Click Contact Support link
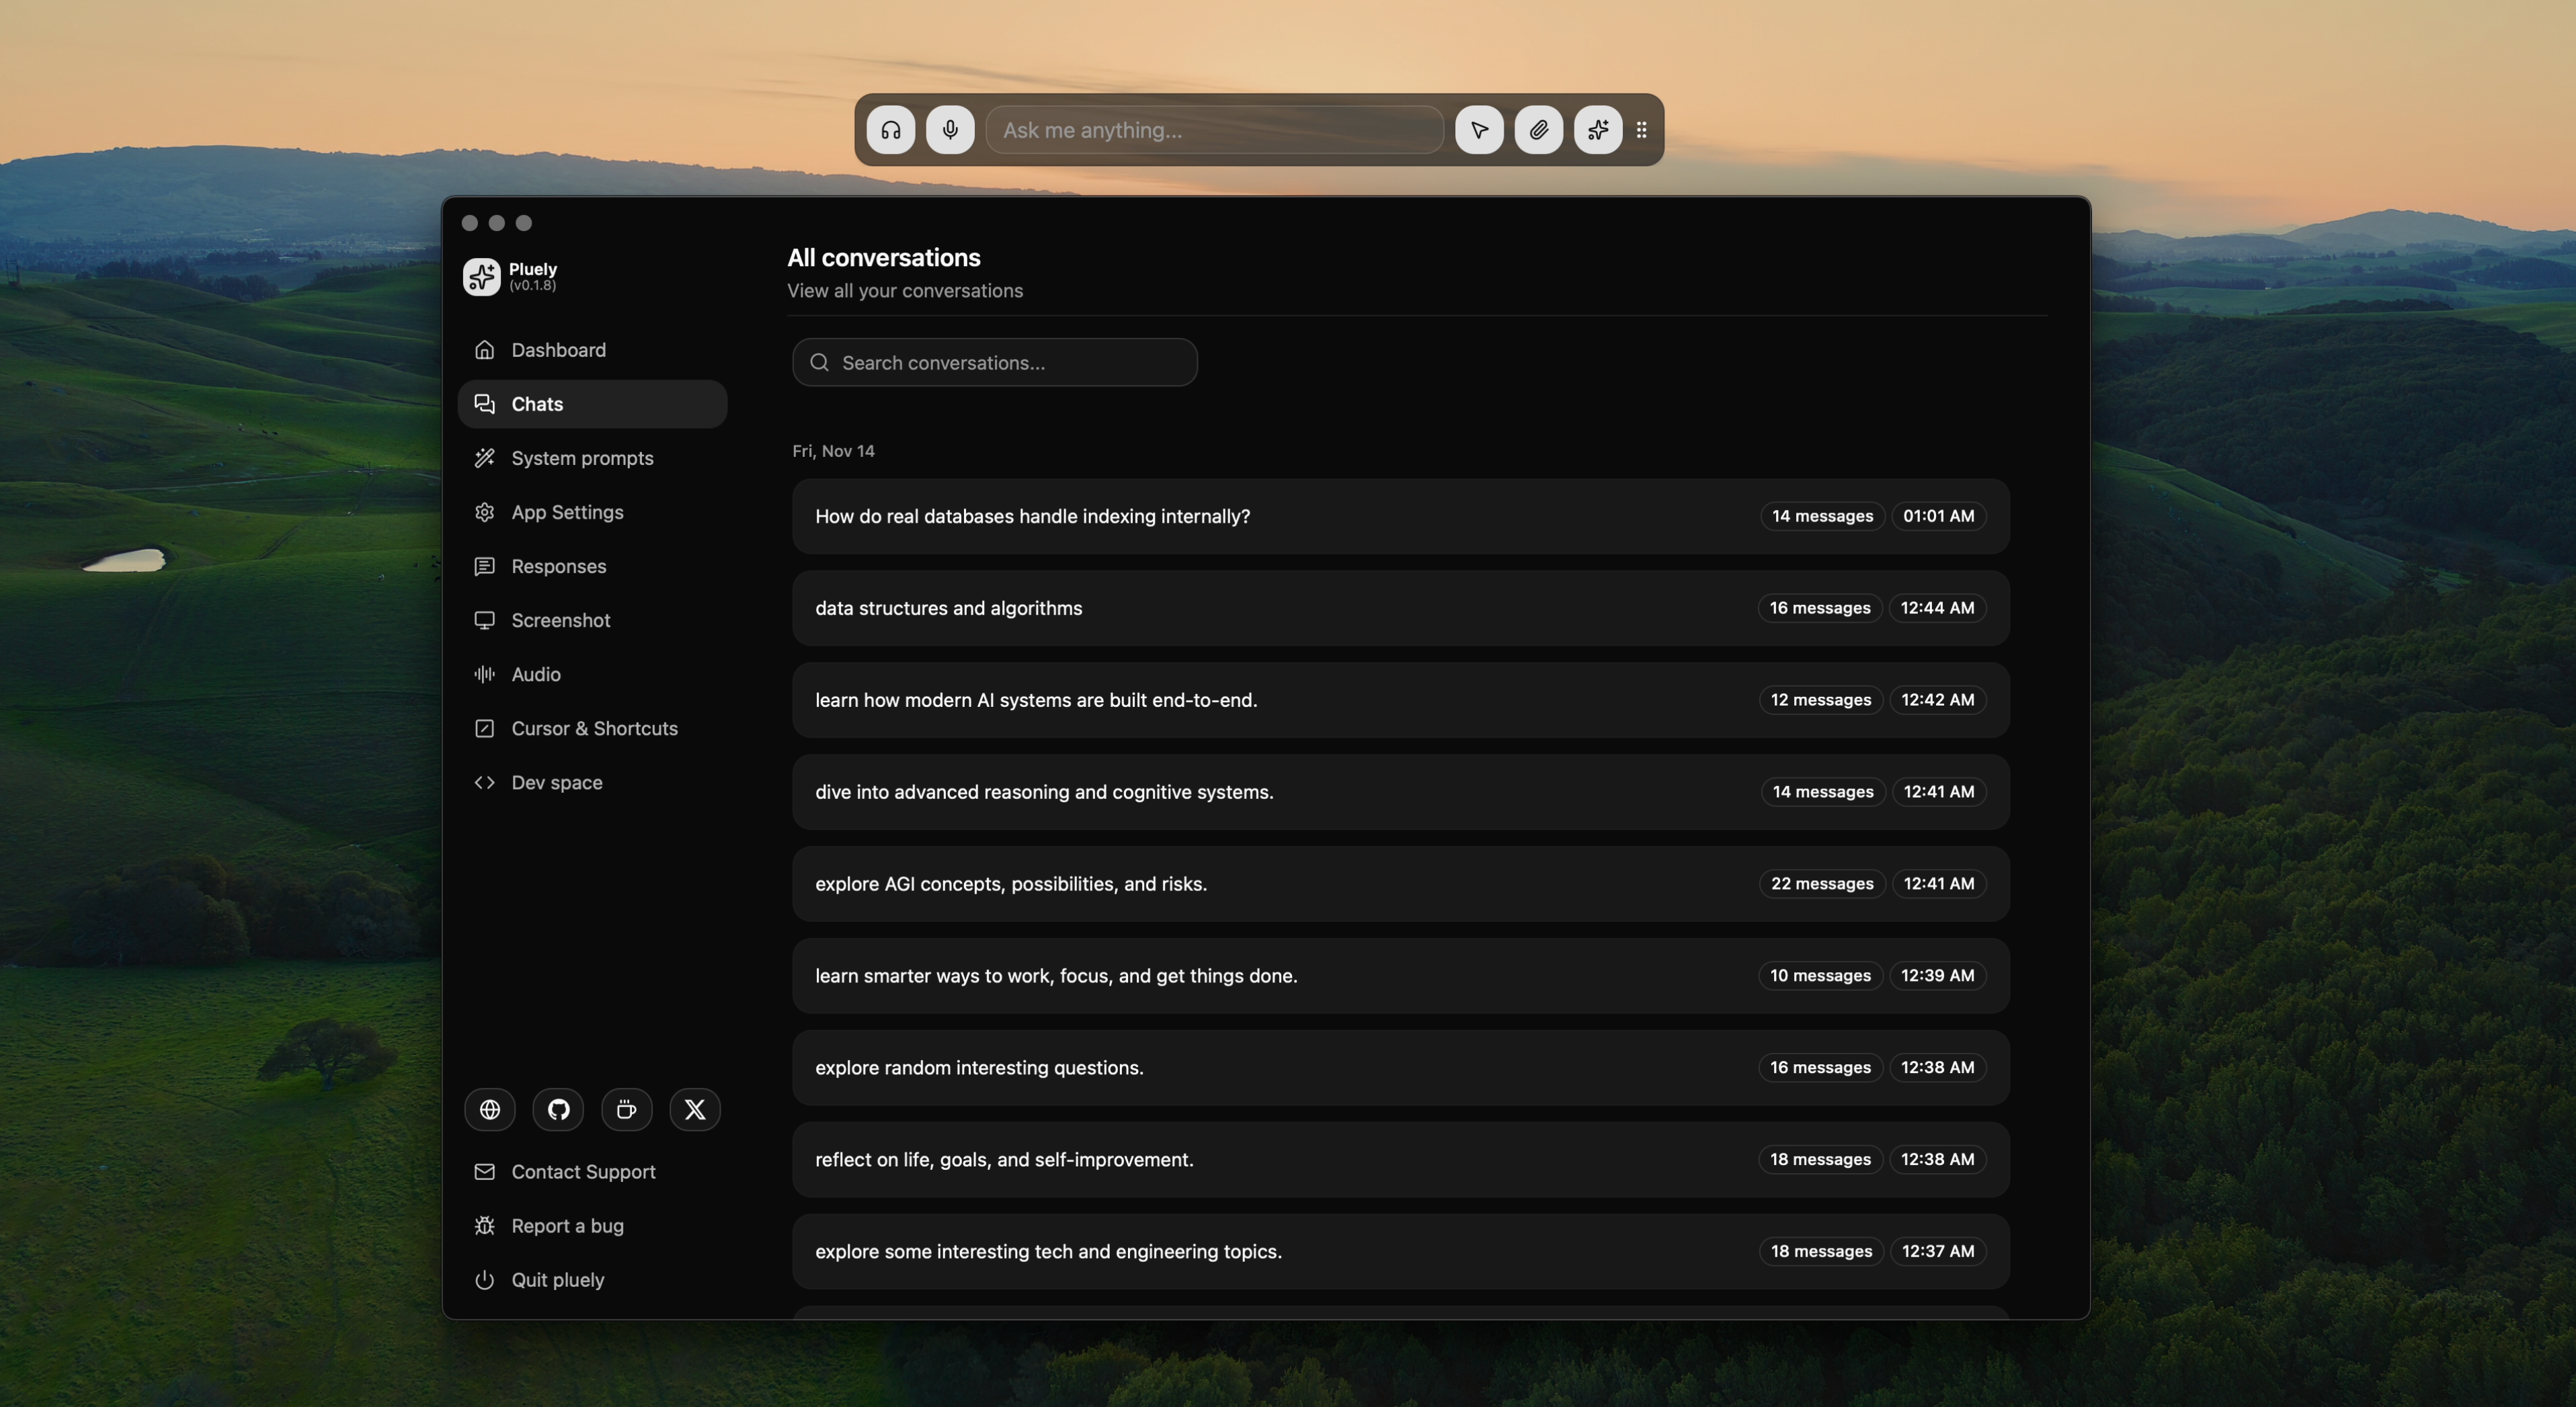 point(583,1171)
